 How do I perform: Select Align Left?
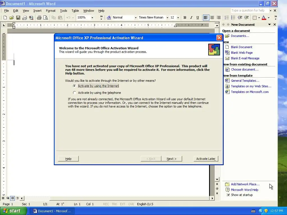206,18
